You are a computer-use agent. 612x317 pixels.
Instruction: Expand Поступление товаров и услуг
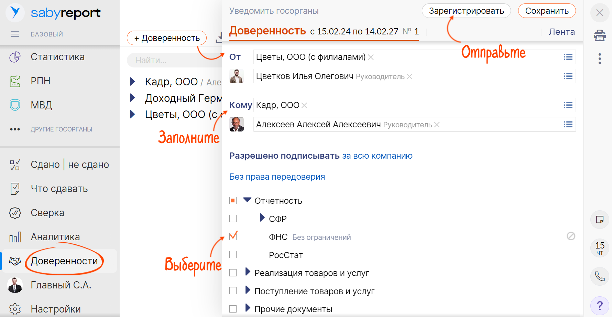click(248, 290)
